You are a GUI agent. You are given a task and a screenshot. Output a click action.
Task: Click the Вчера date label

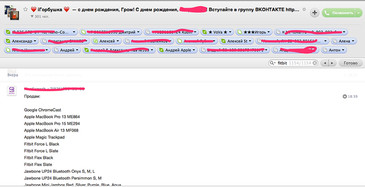pos(13,75)
